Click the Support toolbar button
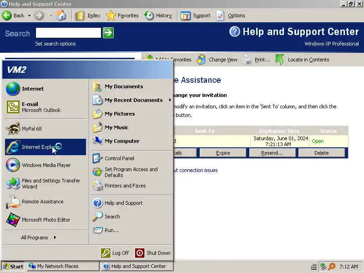364x273 pixels. click(196, 15)
